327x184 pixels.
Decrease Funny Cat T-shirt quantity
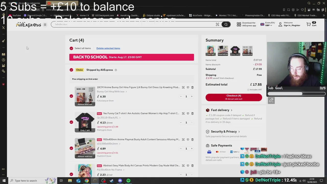(x=181, y=123)
